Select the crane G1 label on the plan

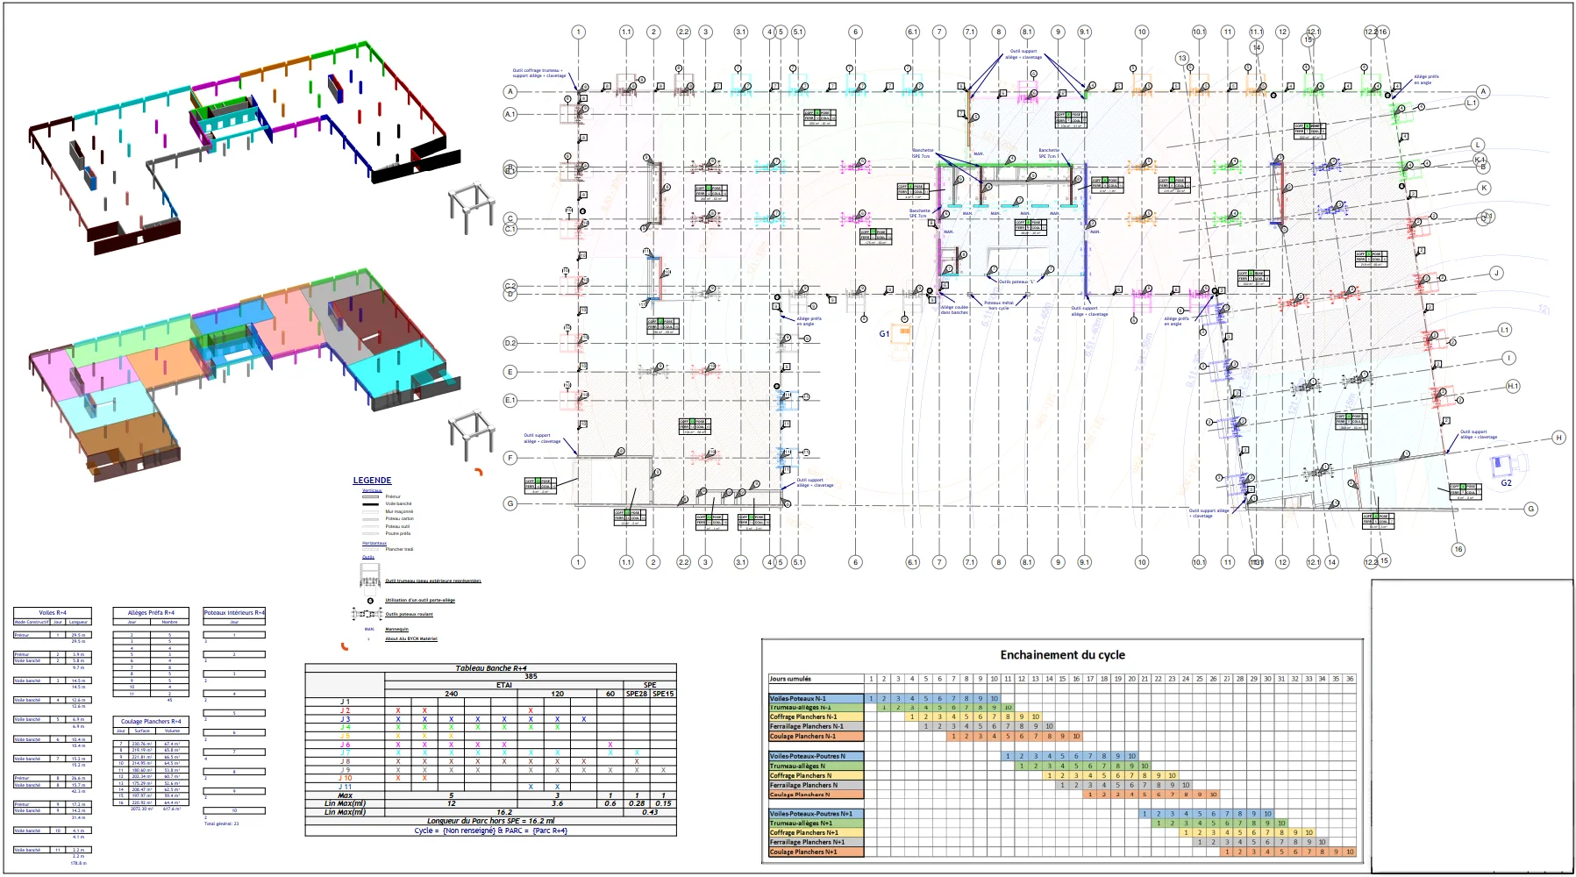pos(884,333)
